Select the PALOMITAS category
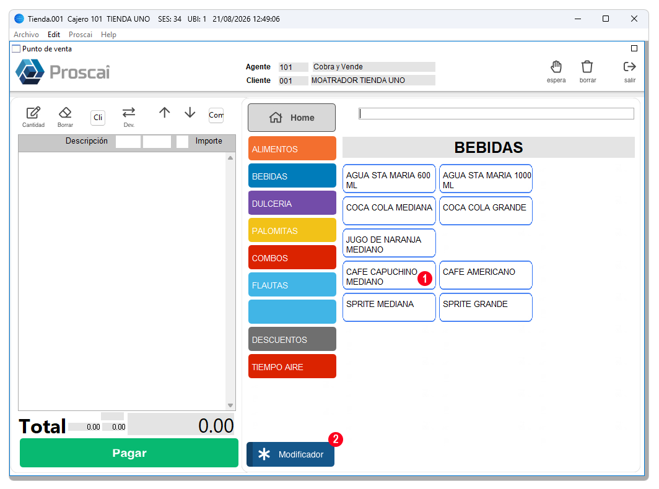The width and height of the screenshot is (659, 489). (292, 231)
